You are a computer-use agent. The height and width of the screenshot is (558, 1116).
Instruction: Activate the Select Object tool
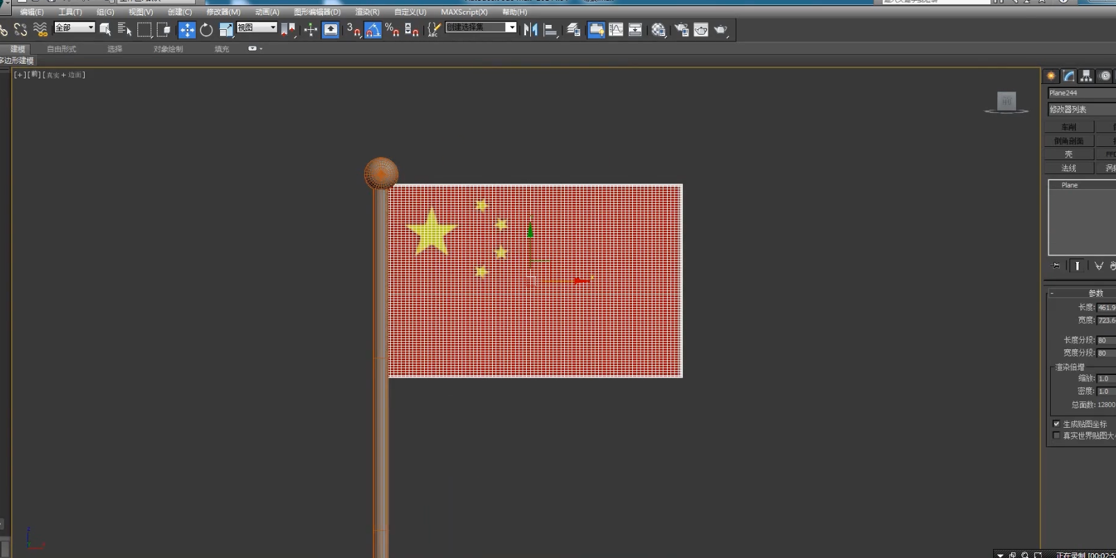click(105, 29)
